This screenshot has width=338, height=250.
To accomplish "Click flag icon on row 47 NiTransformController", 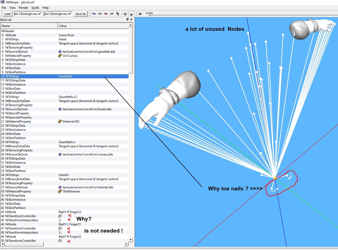I will [60, 228].
